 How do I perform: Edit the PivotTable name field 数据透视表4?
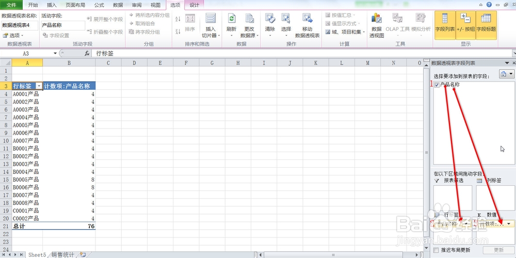20,25
